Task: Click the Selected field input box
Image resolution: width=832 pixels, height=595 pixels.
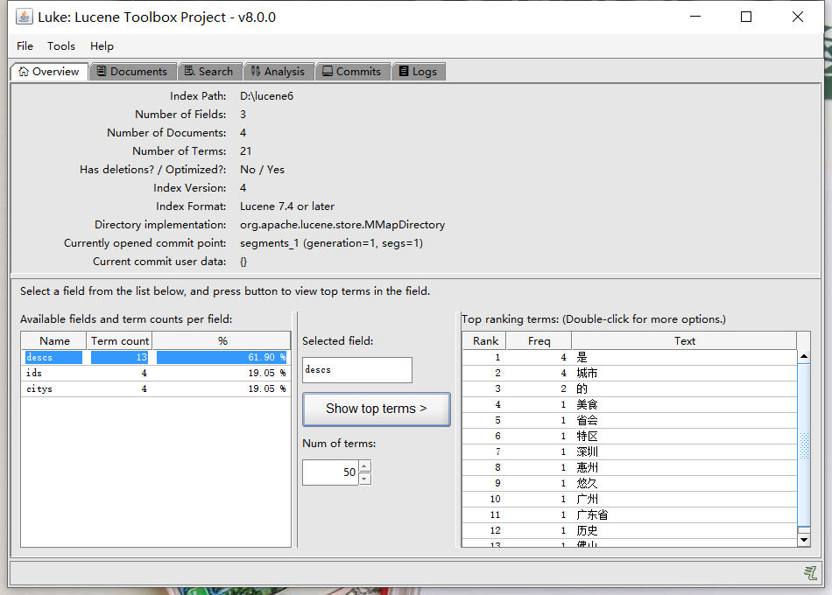Action: point(357,369)
